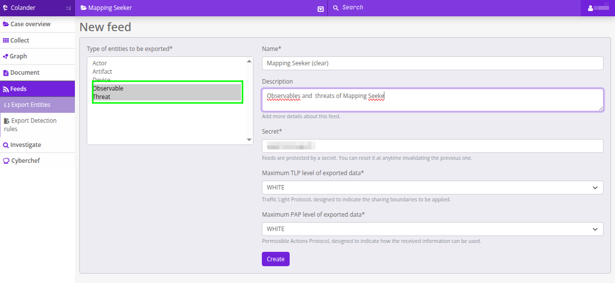Open case switcher dropdown icon in top bar
The width and height of the screenshot is (615, 283).
[x=320, y=9]
